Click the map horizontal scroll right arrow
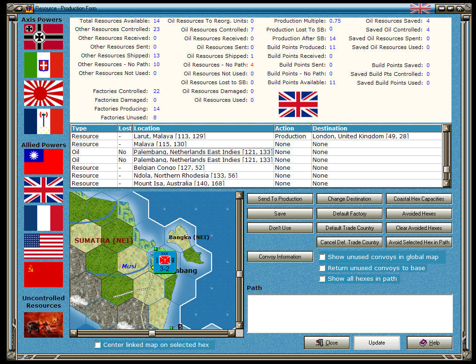The width and height of the screenshot is (476, 364). pos(232,333)
